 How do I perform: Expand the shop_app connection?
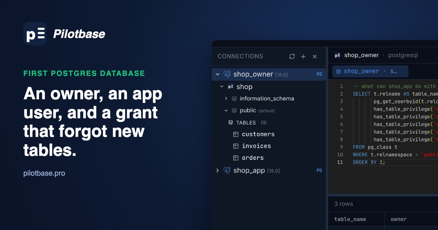click(218, 170)
